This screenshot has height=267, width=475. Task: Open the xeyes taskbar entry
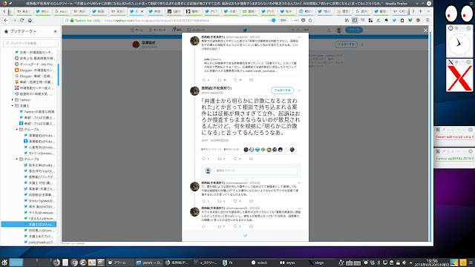[287, 263]
